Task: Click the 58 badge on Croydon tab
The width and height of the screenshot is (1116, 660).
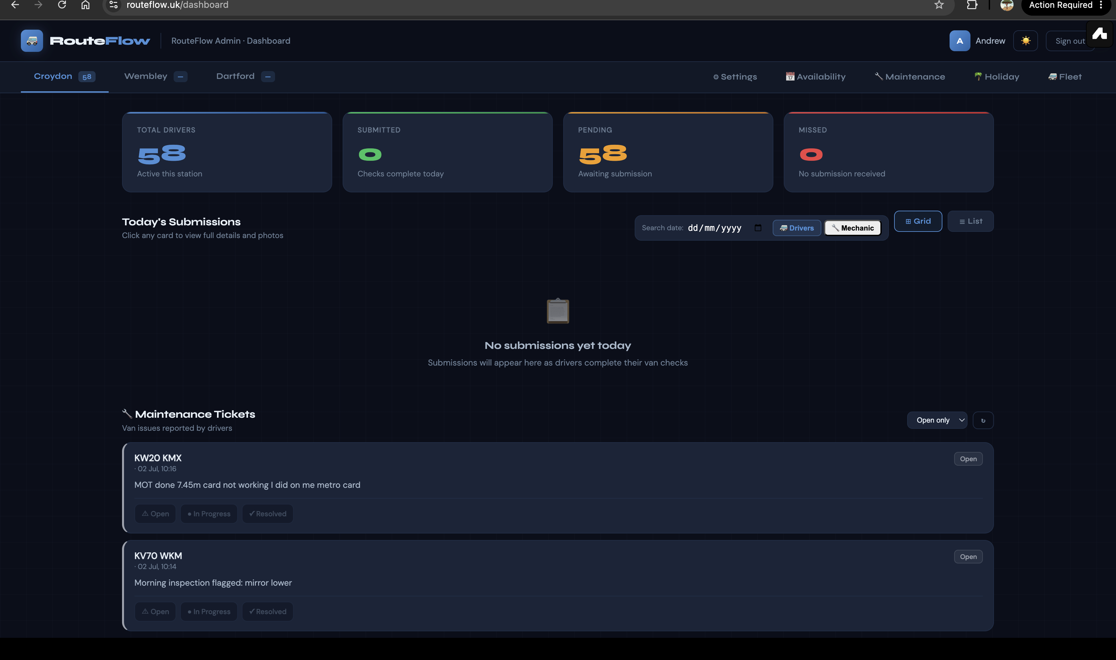Action: click(87, 77)
